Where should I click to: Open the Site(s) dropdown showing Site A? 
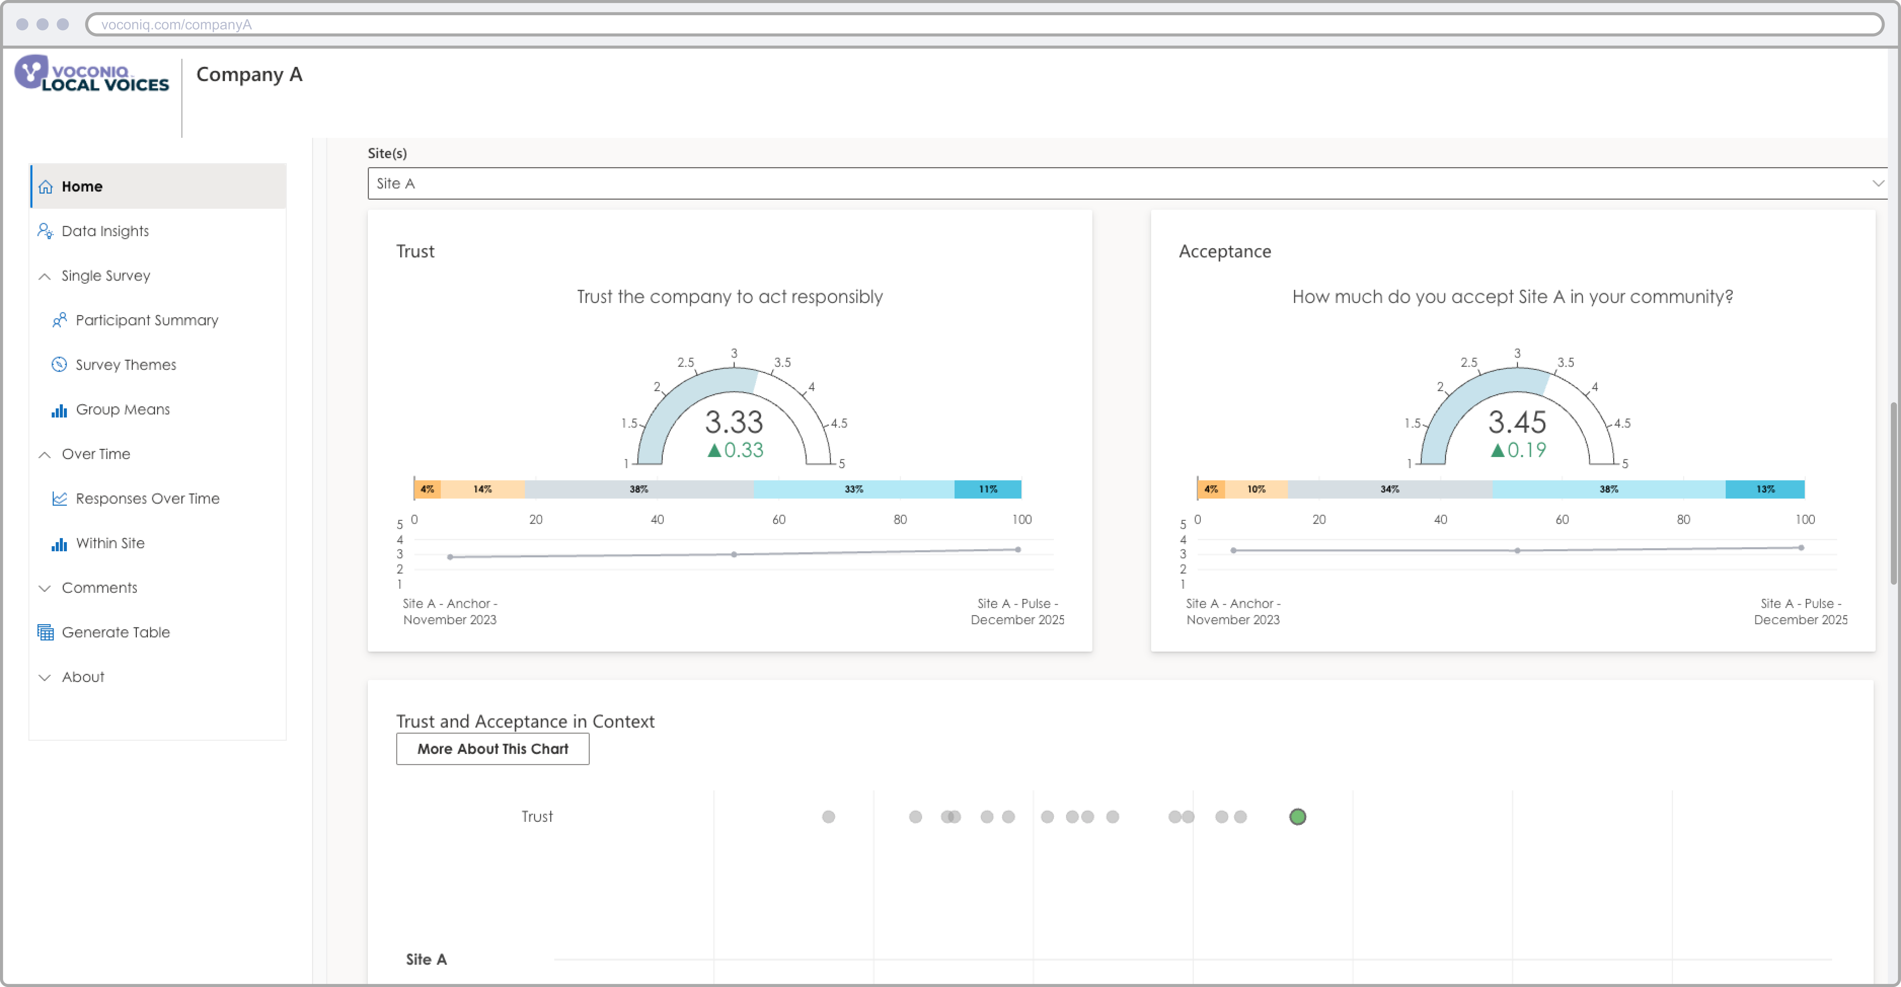point(1127,183)
